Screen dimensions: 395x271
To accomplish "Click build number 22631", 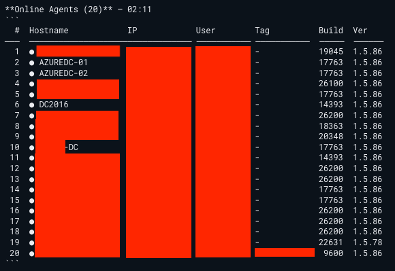I will (331, 242).
